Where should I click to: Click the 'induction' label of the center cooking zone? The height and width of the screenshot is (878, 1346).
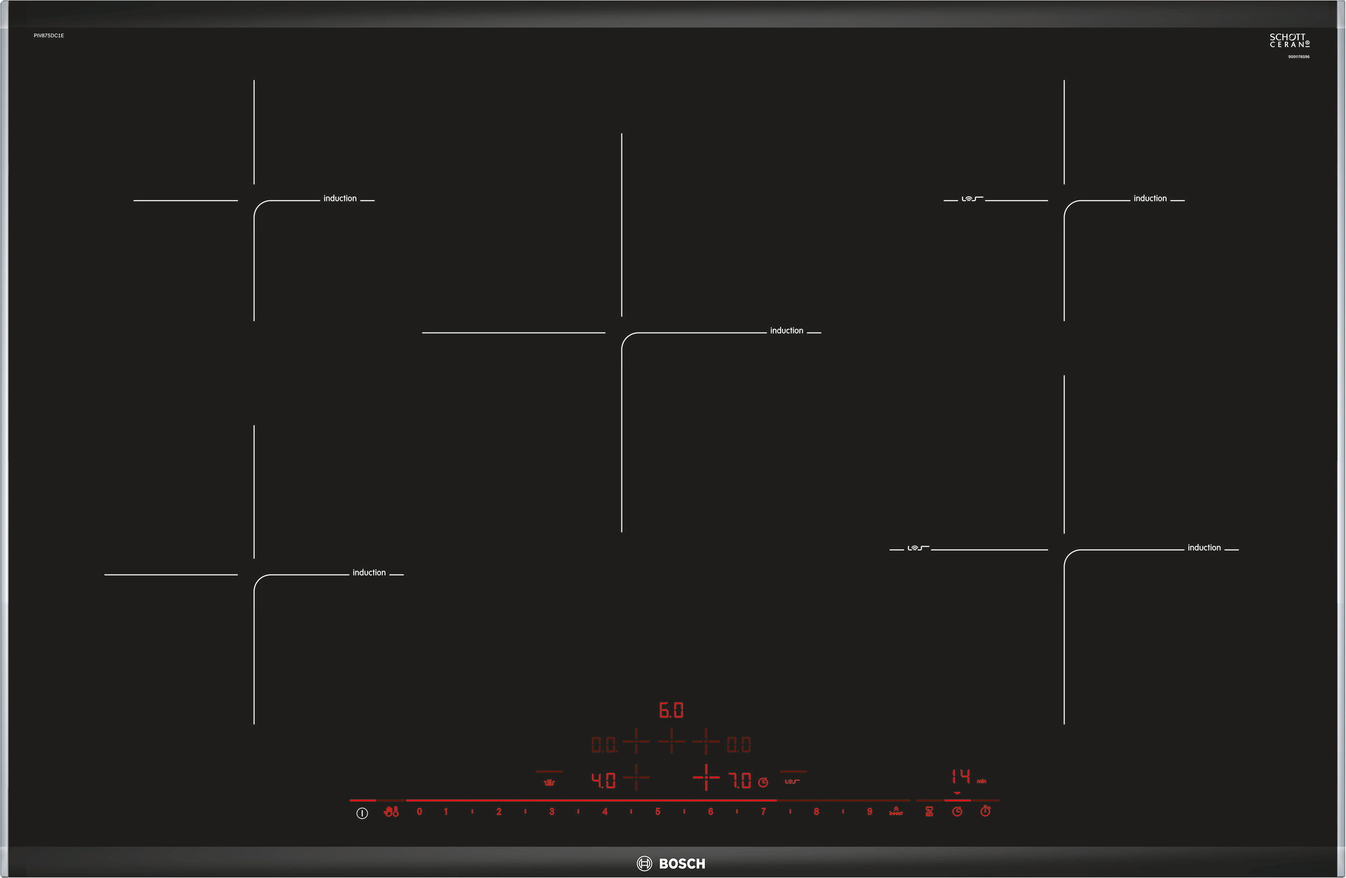786,331
